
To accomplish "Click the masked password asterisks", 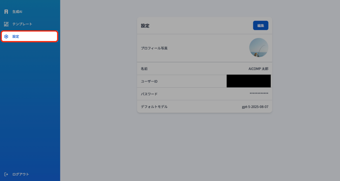I will pyautogui.click(x=259, y=94).
